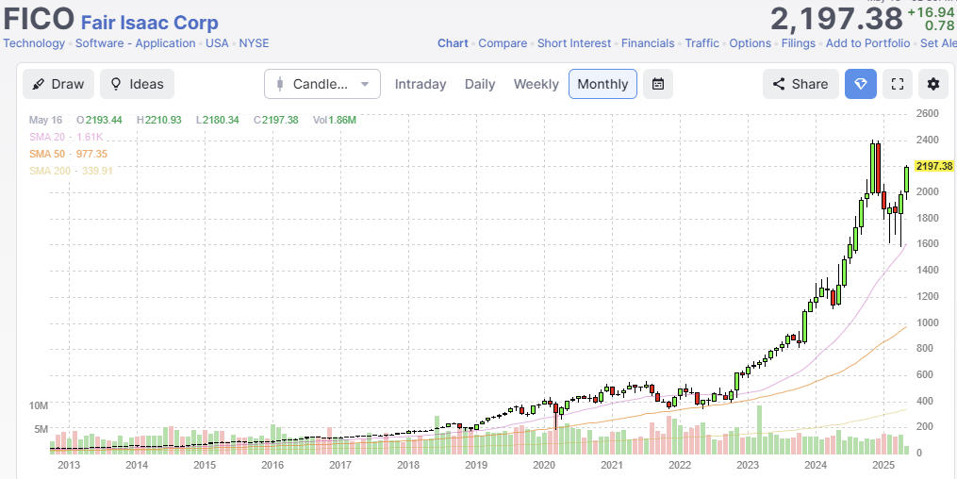Click the 2197.38 price tag on axis
Image resolution: width=957 pixels, height=479 pixels.
tap(933, 166)
